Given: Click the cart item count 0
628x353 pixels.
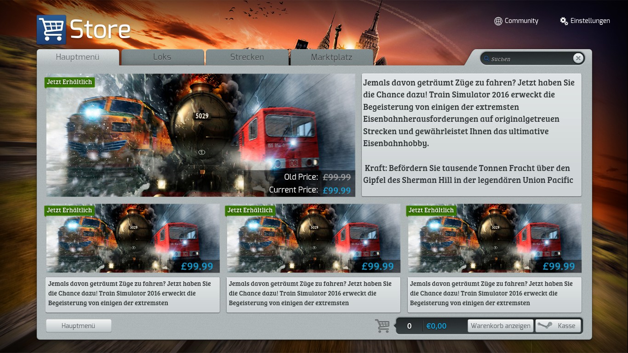Looking at the screenshot, I should coord(409,326).
